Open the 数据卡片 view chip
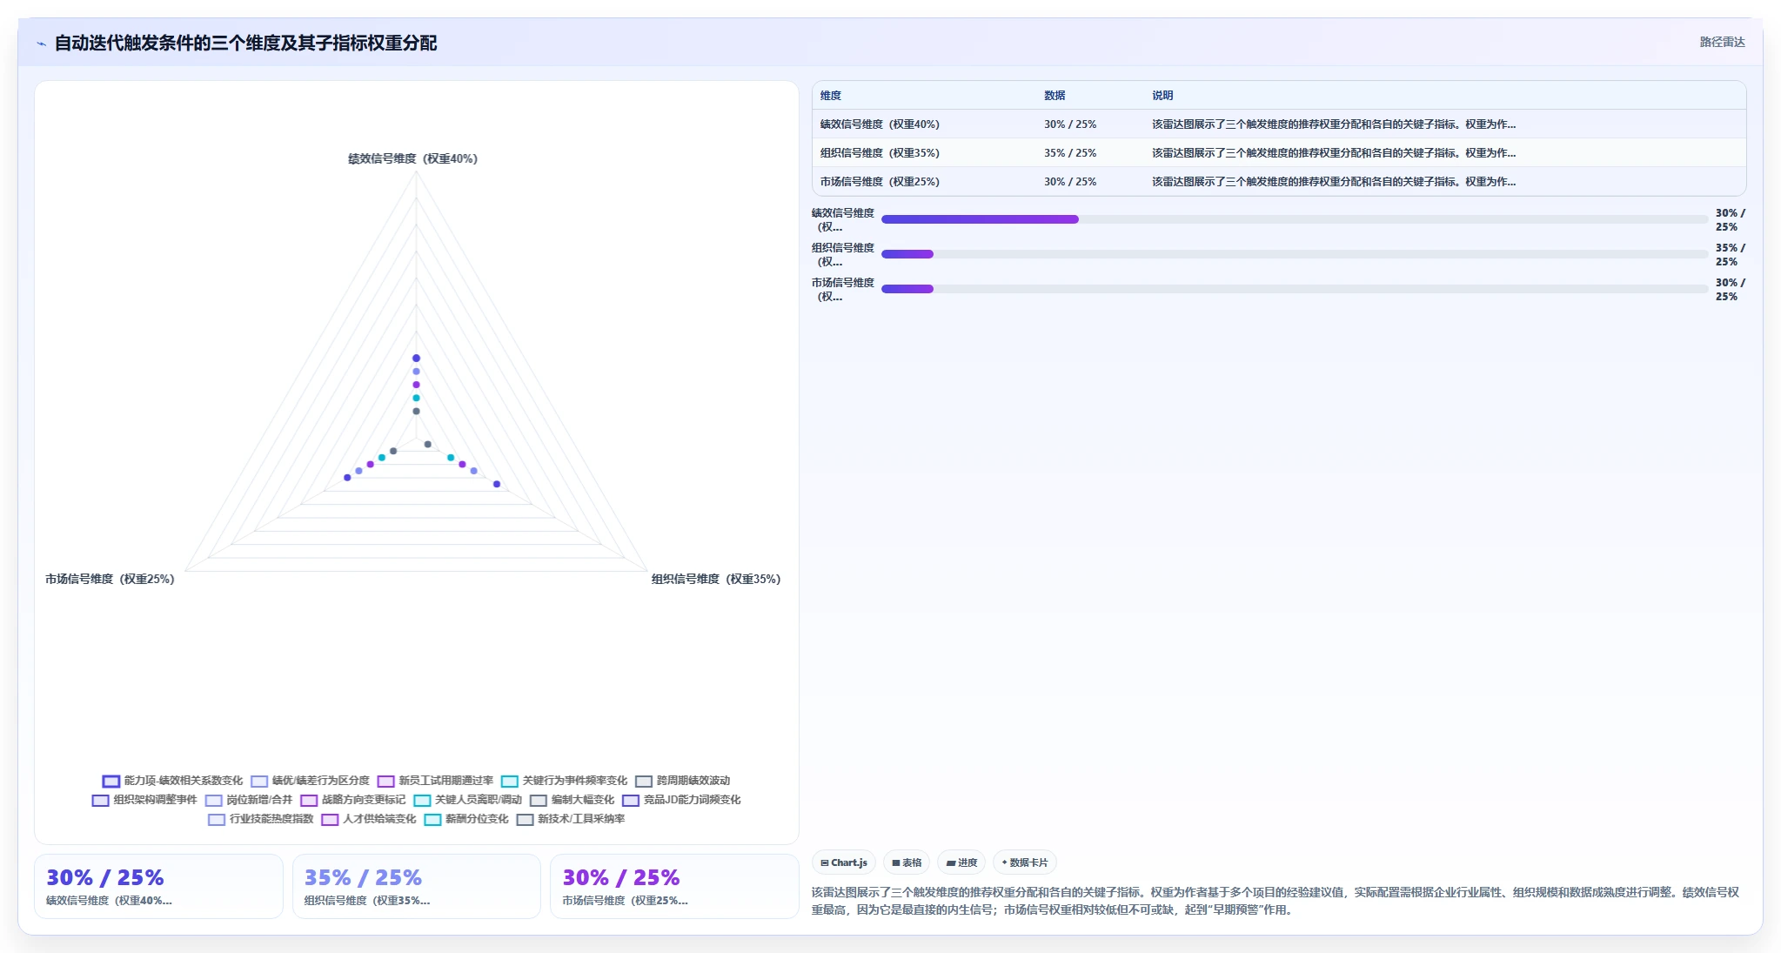The image size is (1781, 953). [x=1024, y=862]
